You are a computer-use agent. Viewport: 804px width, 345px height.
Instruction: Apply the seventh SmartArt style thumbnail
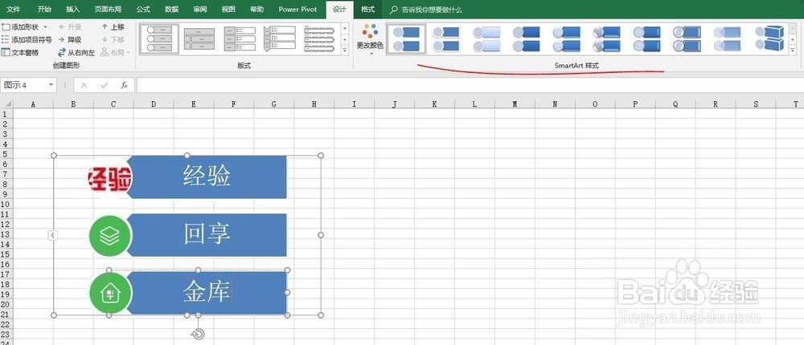646,39
